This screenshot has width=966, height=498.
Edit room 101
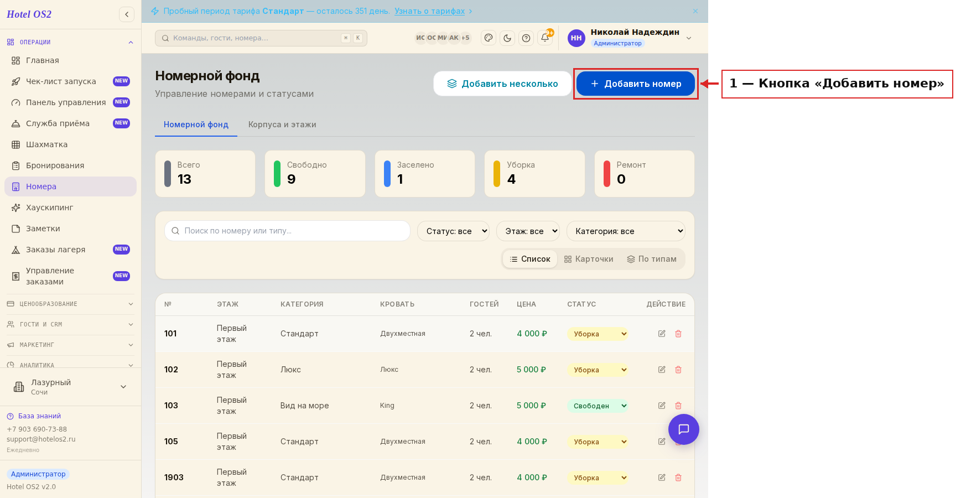tap(662, 334)
